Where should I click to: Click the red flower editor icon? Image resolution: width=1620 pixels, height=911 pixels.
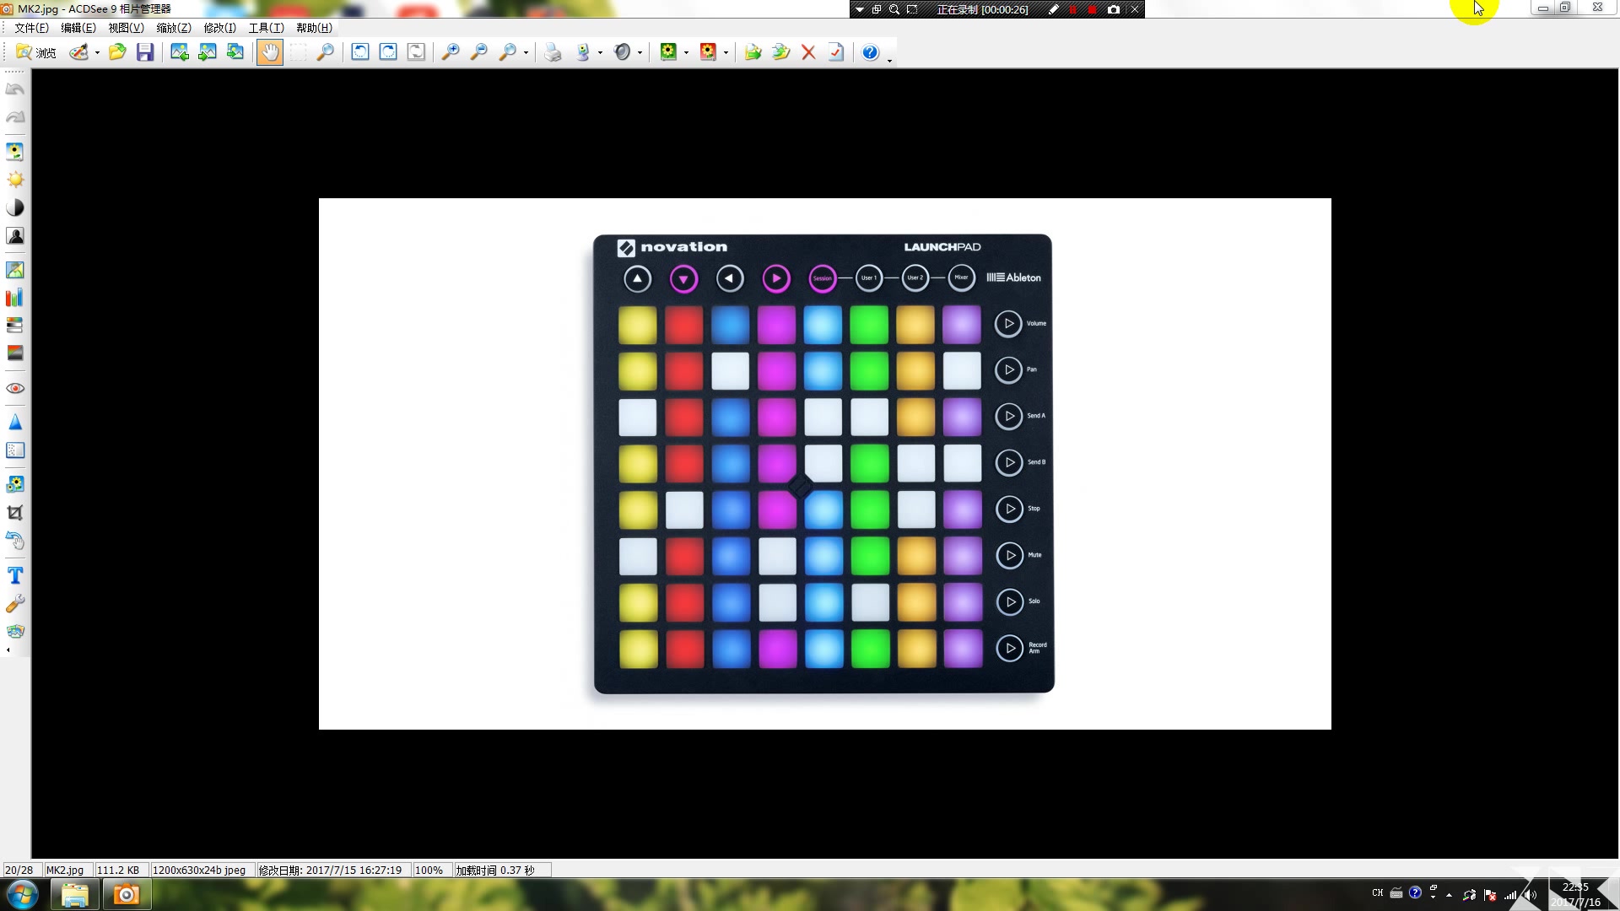708,52
